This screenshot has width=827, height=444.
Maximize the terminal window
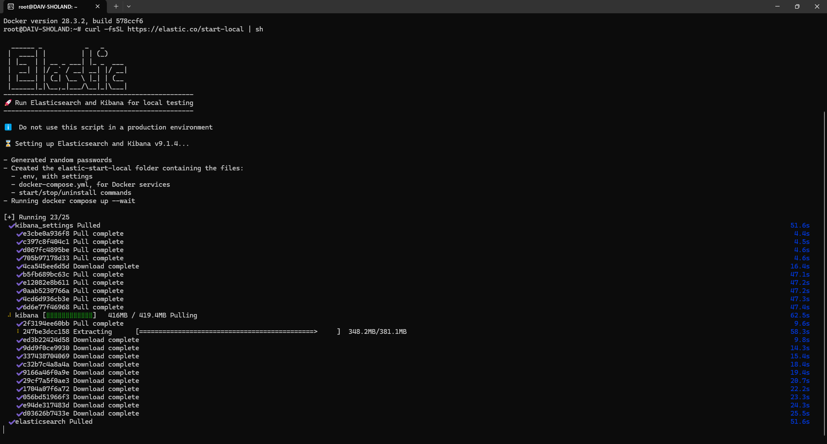pos(797,6)
